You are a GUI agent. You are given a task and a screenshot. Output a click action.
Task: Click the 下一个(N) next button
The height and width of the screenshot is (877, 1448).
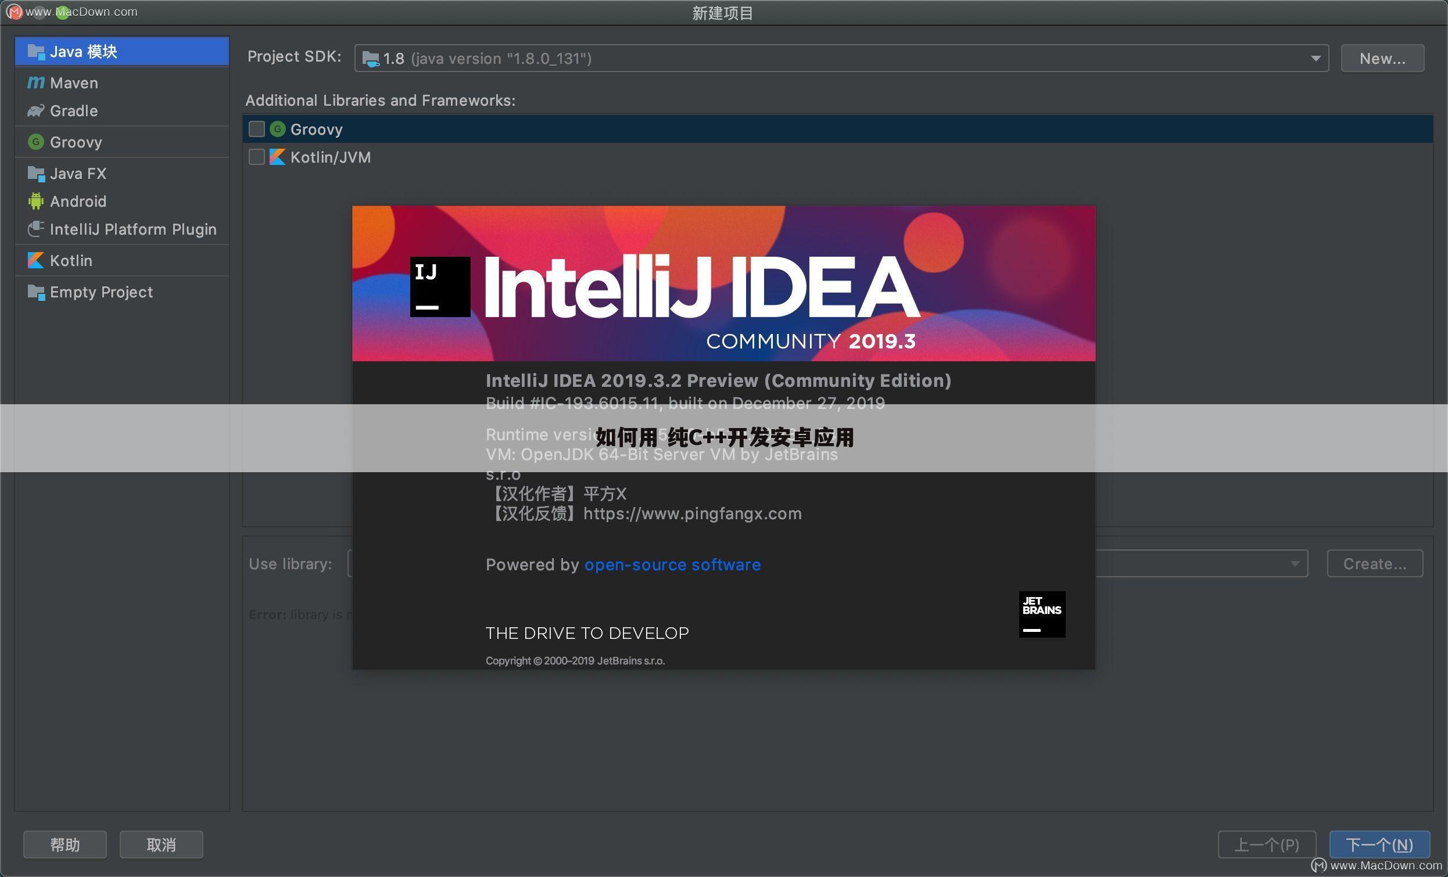point(1379,844)
